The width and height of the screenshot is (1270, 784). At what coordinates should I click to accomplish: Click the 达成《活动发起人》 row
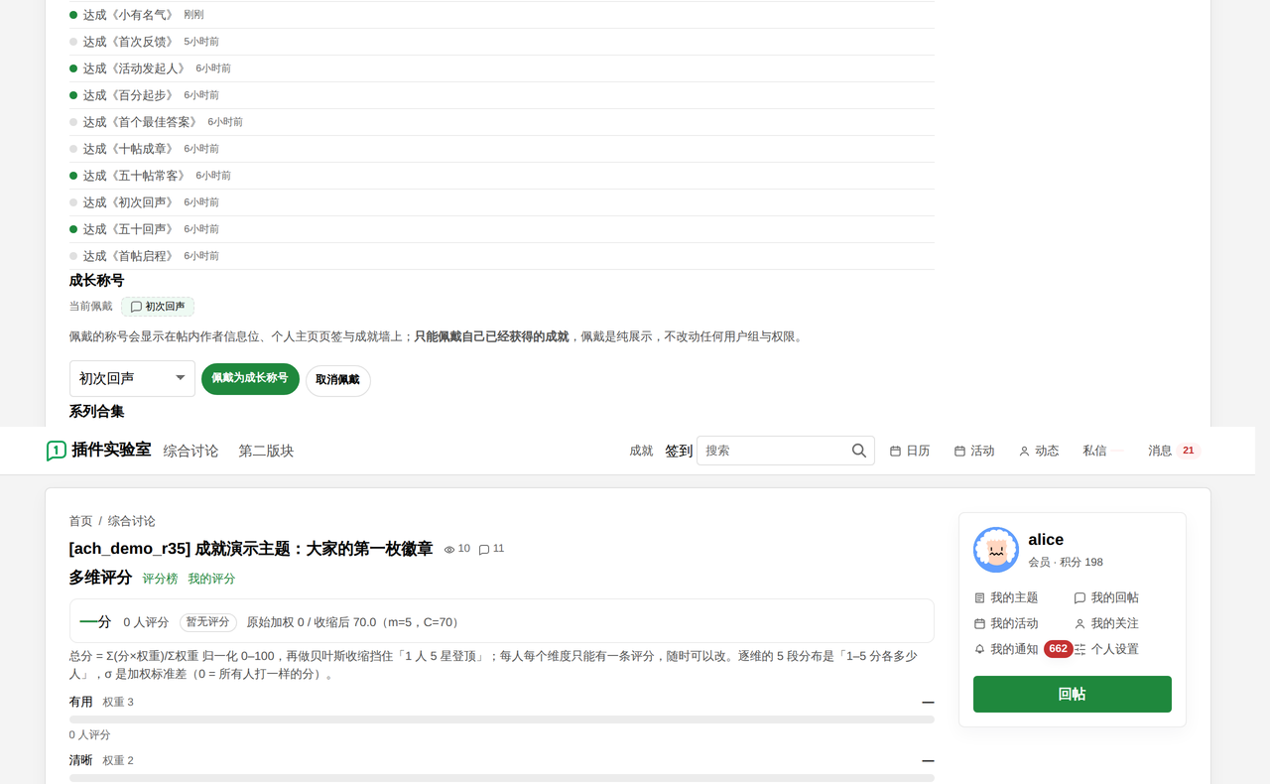point(501,68)
